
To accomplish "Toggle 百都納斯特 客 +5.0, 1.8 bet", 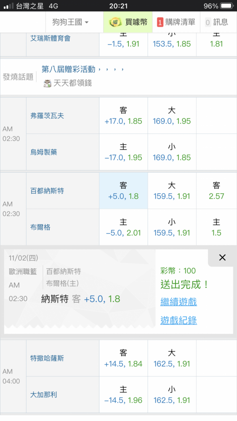I will (123, 191).
